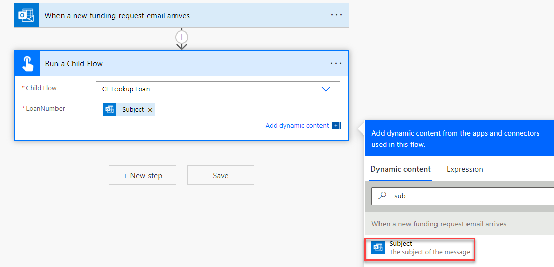The height and width of the screenshot is (267, 554).
Task: Click the Run a Child Flow hand icon
Action: 27,63
